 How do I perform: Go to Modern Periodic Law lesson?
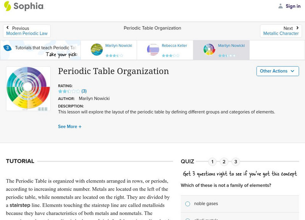[x=27, y=34]
